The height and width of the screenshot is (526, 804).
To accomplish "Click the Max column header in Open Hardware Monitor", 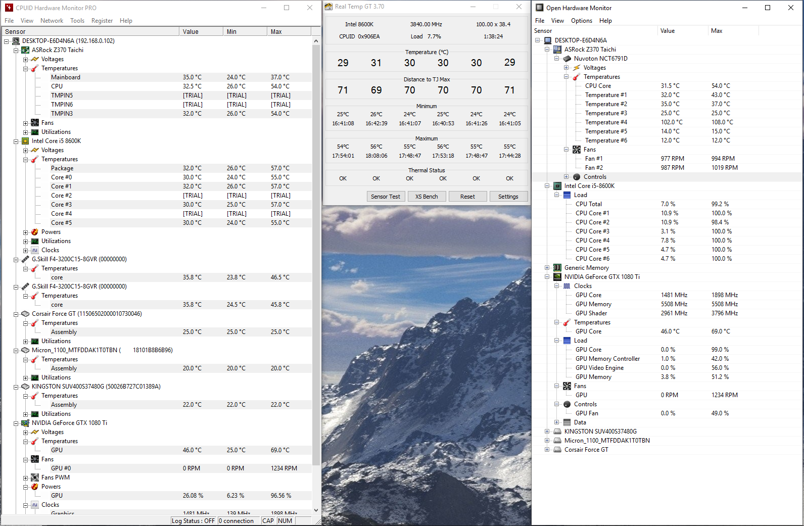I will click(x=733, y=31).
